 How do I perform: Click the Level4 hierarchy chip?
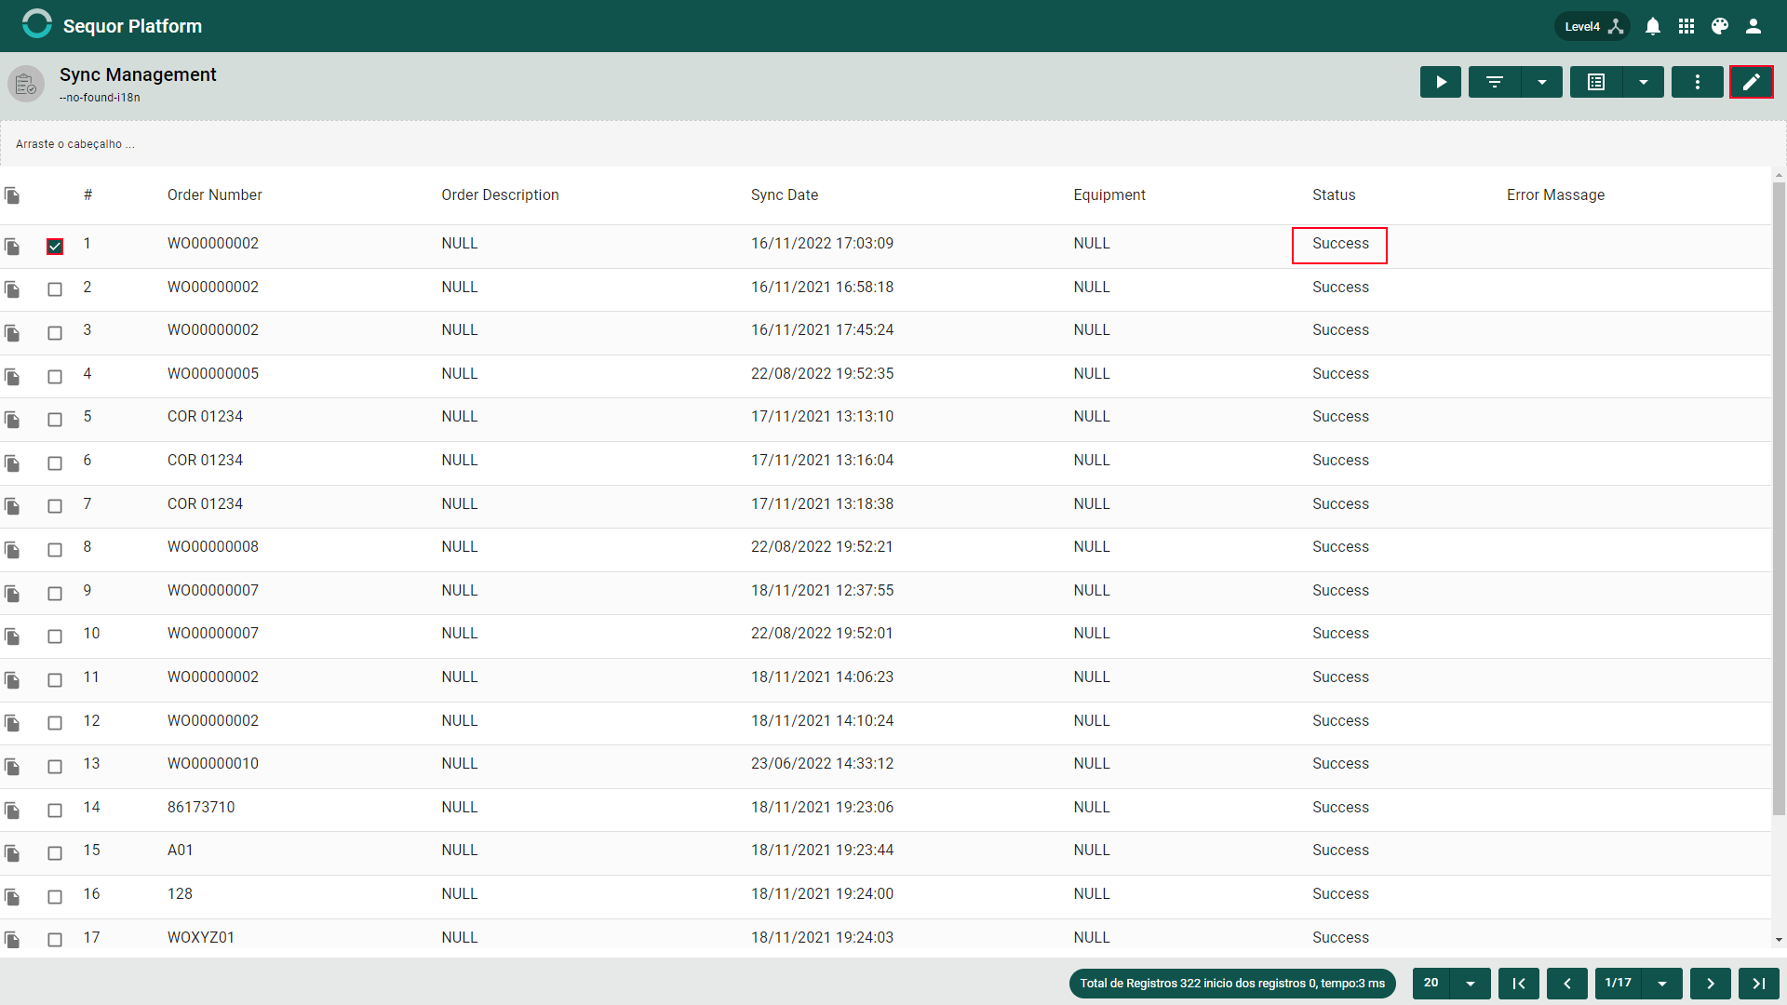(x=1592, y=26)
